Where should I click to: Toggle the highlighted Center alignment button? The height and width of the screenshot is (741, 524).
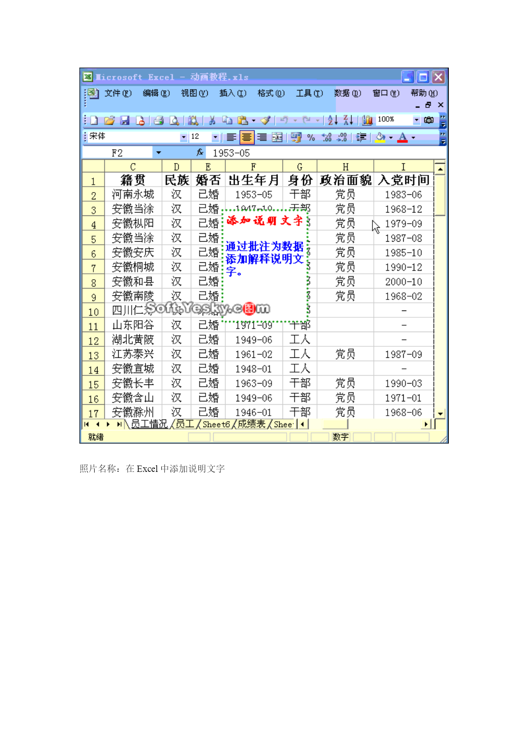(x=247, y=137)
